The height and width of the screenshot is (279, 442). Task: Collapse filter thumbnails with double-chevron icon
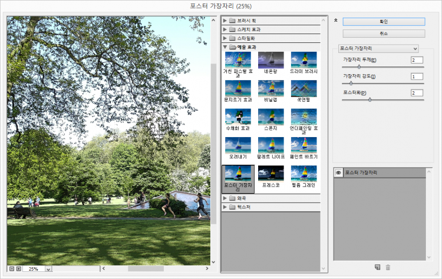[x=335, y=20]
